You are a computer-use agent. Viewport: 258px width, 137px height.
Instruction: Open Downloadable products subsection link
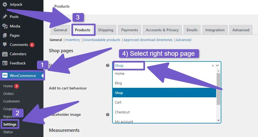click(x=102, y=40)
